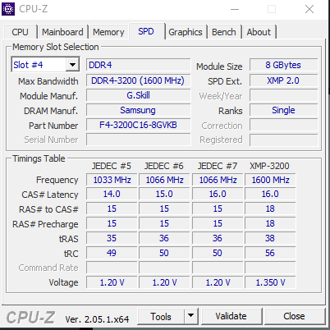Click XMP-3200 tRC value 56
The image size is (330, 330).
coord(270,253)
